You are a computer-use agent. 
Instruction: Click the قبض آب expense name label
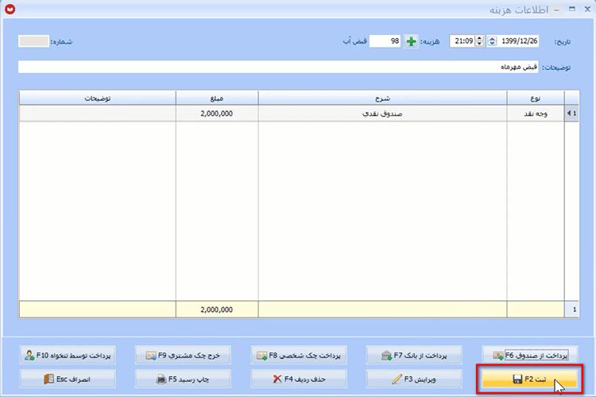(x=355, y=41)
